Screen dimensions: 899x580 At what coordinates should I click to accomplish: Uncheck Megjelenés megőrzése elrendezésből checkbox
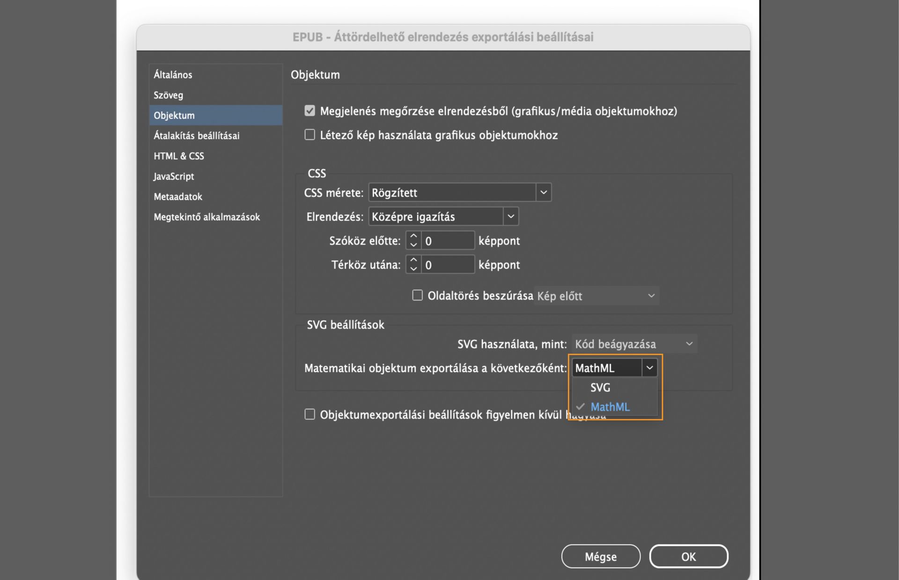pos(310,111)
